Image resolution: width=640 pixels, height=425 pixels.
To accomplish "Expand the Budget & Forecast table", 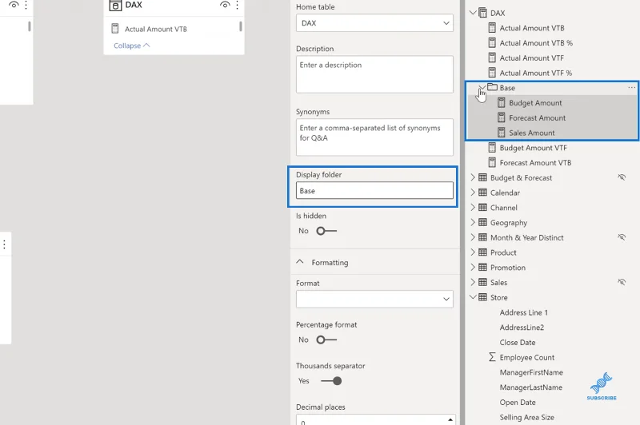I will (x=473, y=177).
